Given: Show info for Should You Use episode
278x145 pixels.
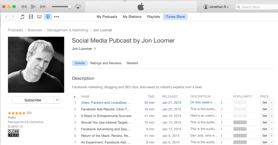Looking at the screenshot, I should [x=222, y=122].
